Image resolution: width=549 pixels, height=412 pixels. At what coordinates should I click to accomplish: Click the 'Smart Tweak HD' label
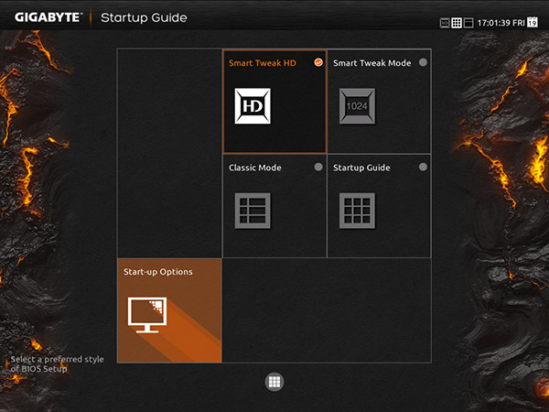point(263,63)
